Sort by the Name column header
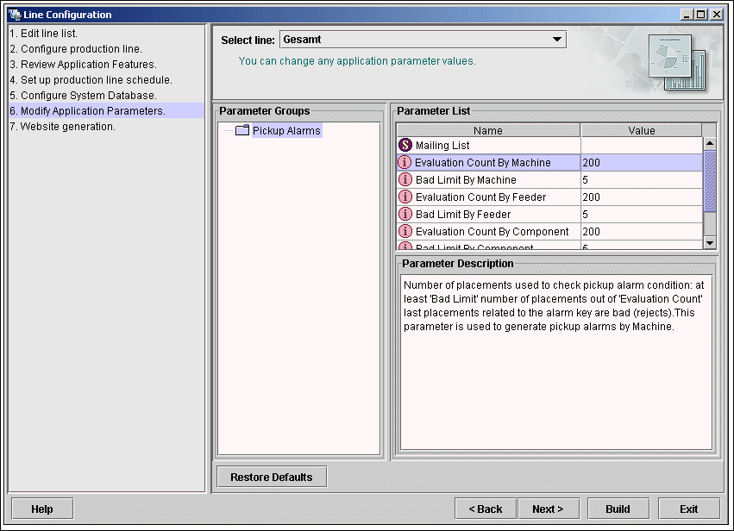The width and height of the screenshot is (734, 531). point(488,131)
